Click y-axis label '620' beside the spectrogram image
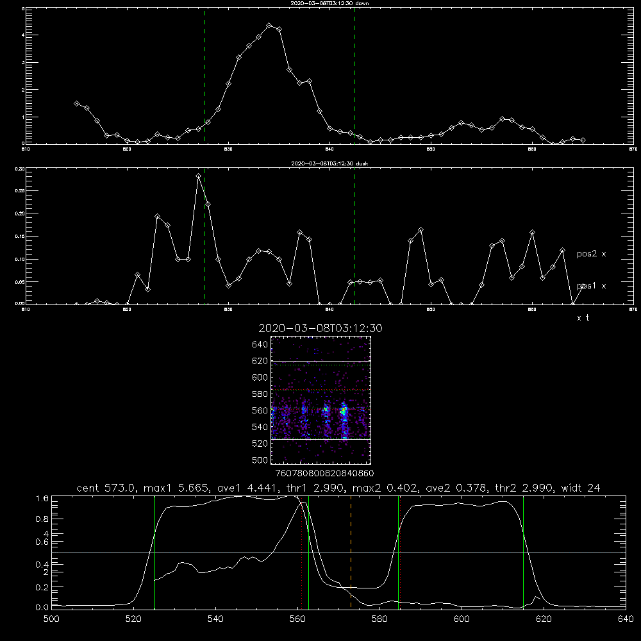641x641 pixels. 260,361
